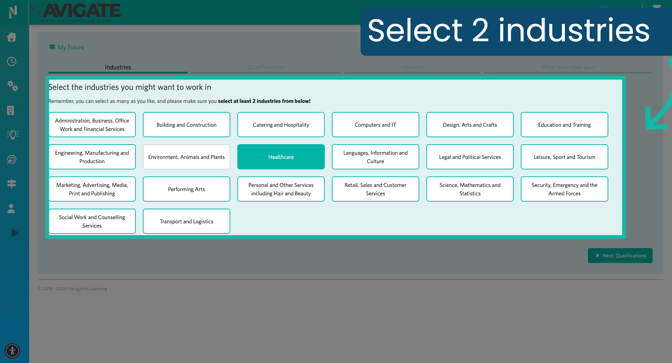Open the accessibility options bottom left
This screenshot has height=363, width=672.
12,351
